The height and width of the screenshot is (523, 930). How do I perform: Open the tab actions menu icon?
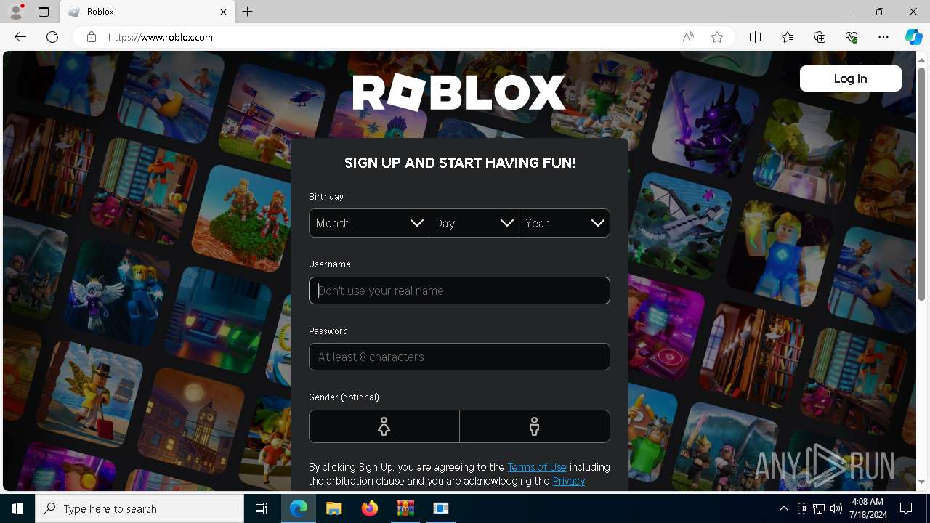pyautogui.click(x=44, y=12)
